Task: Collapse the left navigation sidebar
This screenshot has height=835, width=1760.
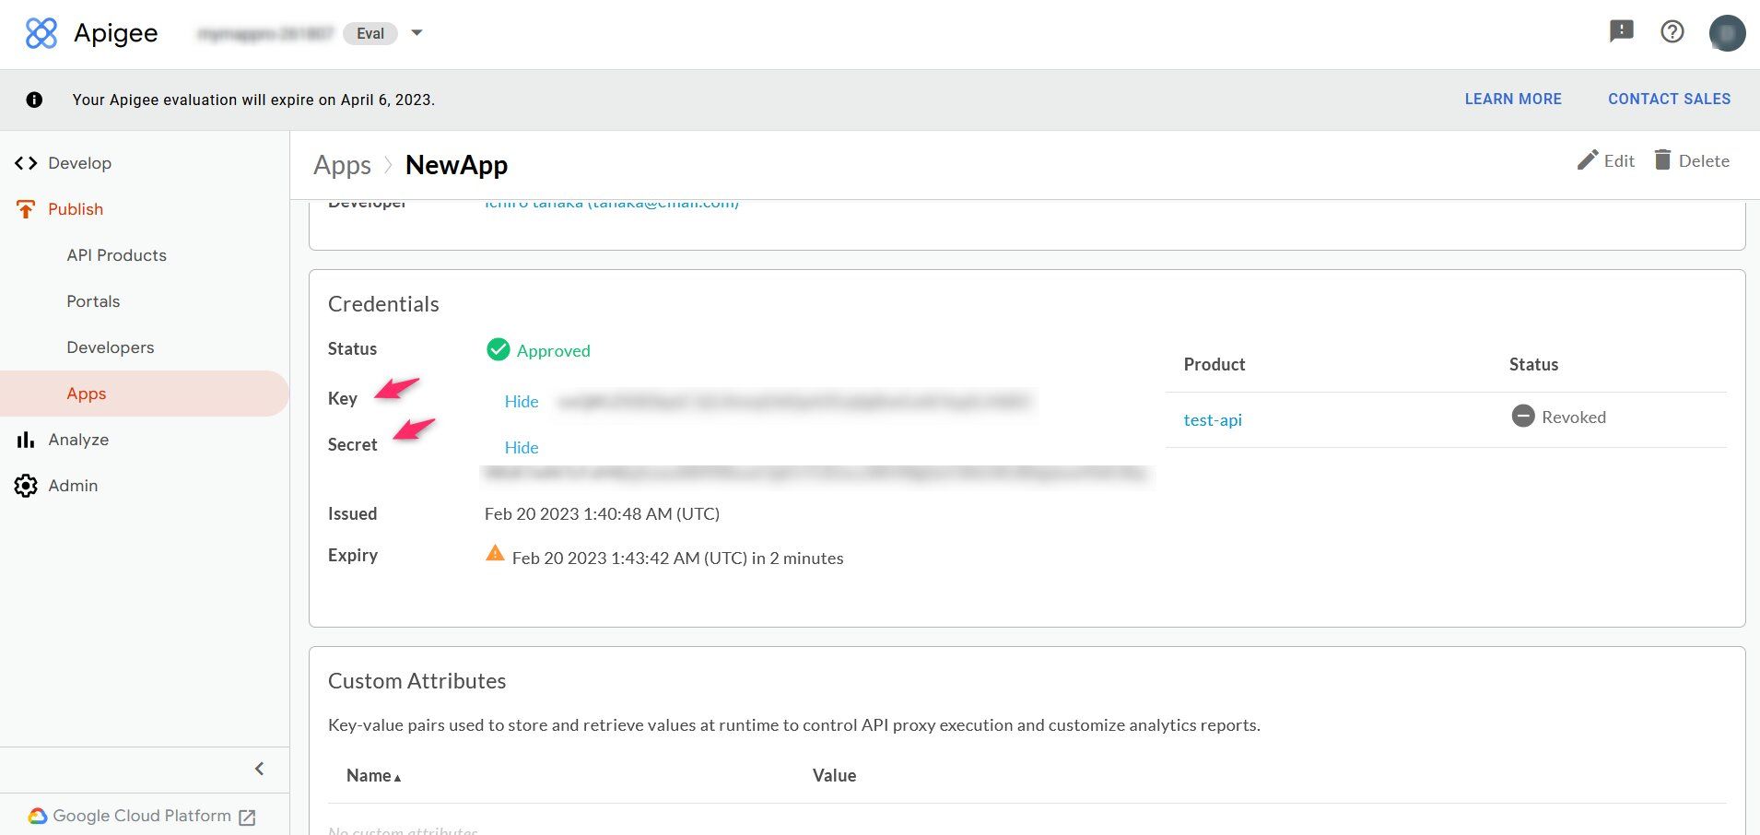Action: tap(259, 769)
